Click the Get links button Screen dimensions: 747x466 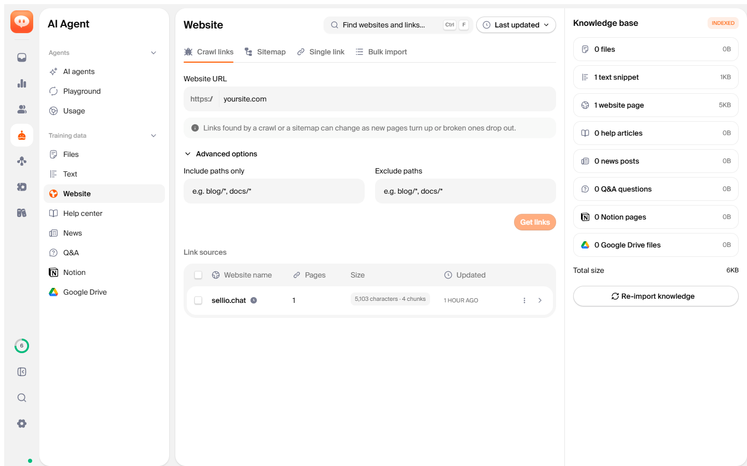pos(535,222)
